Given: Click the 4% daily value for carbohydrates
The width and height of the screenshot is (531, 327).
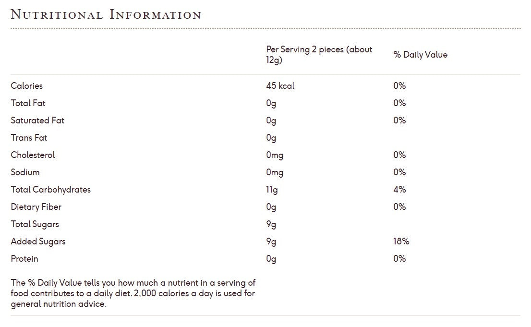Looking at the screenshot, I should [399, 190].
